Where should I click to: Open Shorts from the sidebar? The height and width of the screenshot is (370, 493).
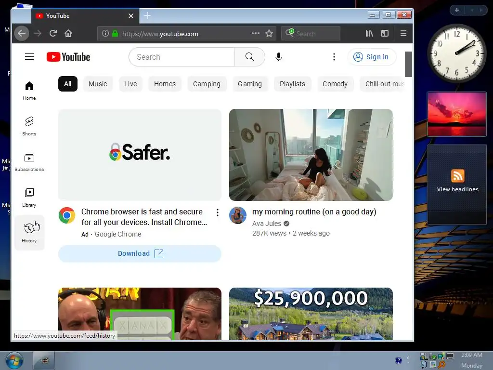point(29,126)
